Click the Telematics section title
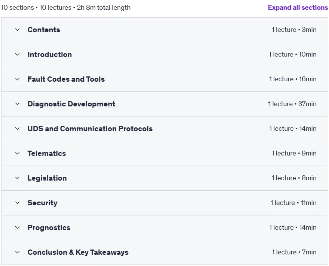The height and width of the screenshot is (266, 329). point(47,153)
